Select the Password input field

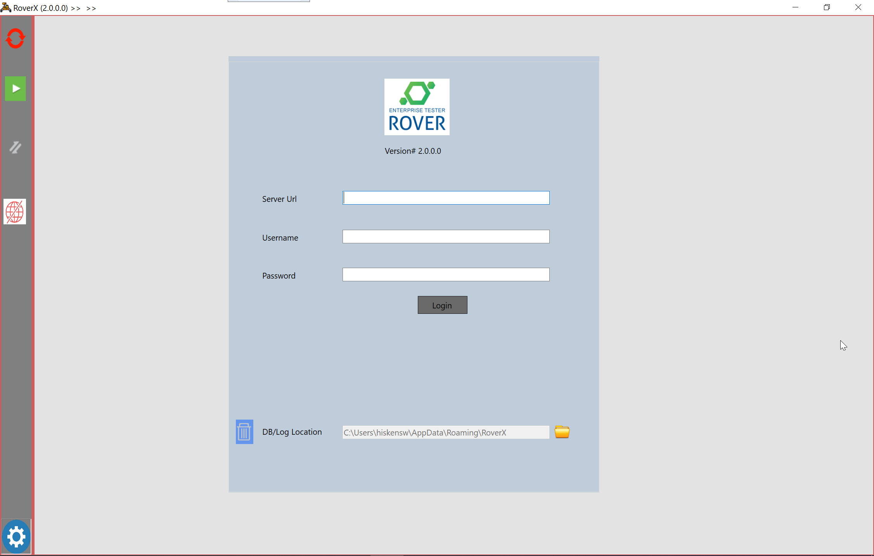[x=446, y=275]
